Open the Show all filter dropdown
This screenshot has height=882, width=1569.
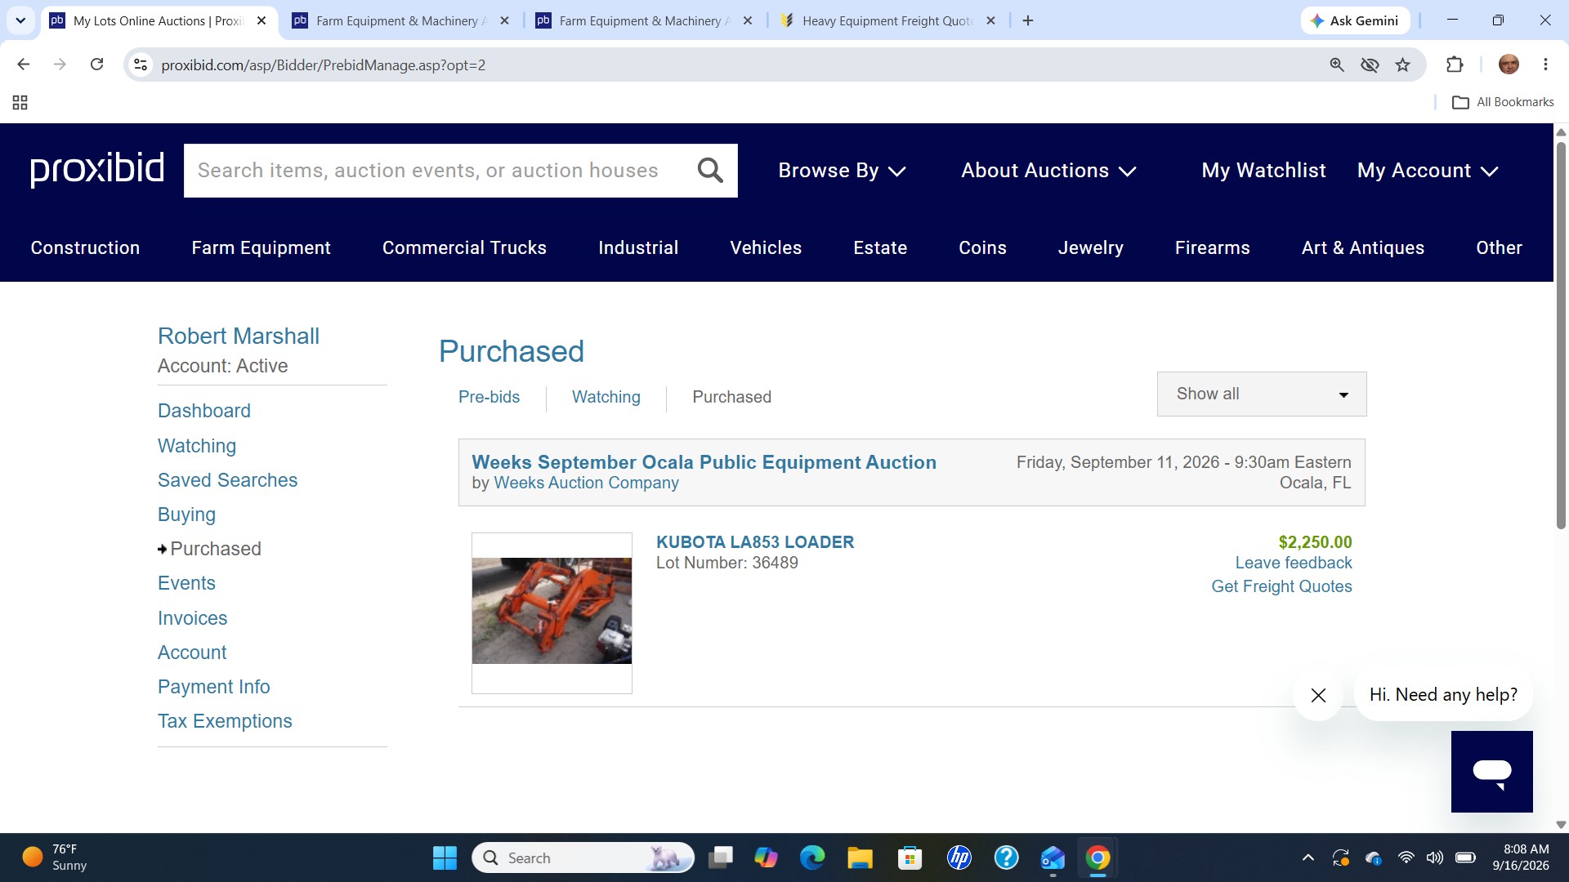(x=1262, y=394)
